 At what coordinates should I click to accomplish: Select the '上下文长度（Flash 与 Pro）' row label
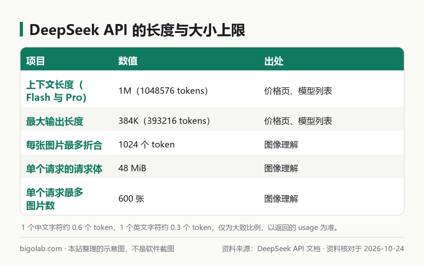pos(57,91)
